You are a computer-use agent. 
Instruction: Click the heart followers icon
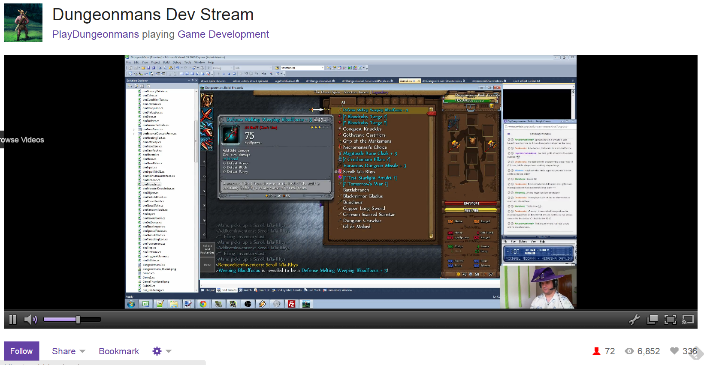pos(674,351)
